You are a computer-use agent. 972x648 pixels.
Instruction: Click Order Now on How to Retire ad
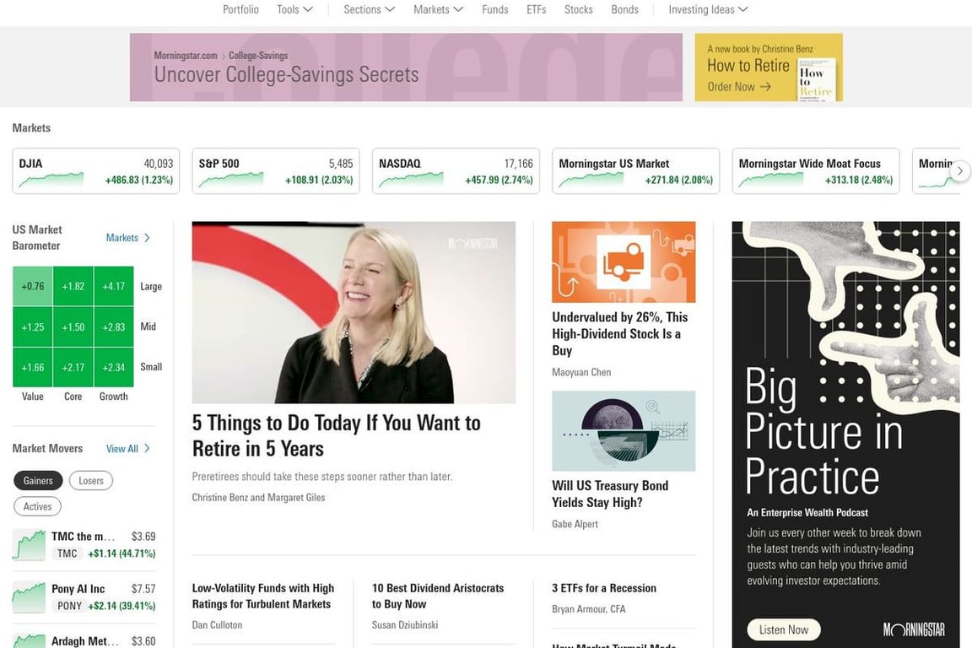pyautogui.click(x=739, y=87)
